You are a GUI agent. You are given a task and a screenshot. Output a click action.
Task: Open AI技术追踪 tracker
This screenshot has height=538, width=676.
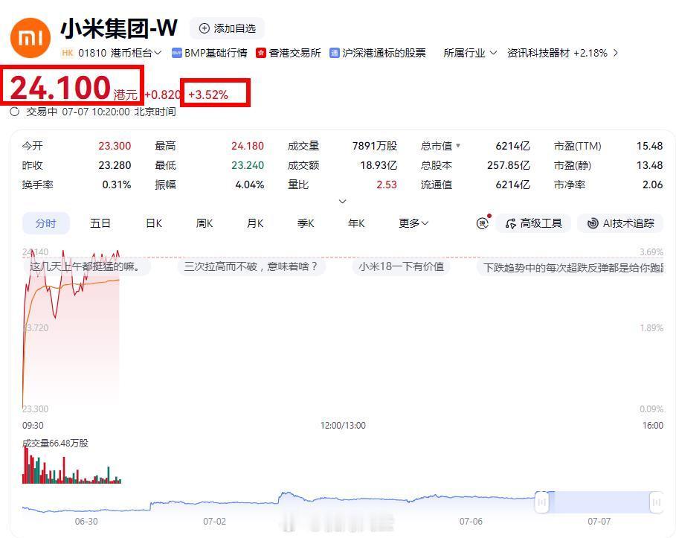(620, 223)
